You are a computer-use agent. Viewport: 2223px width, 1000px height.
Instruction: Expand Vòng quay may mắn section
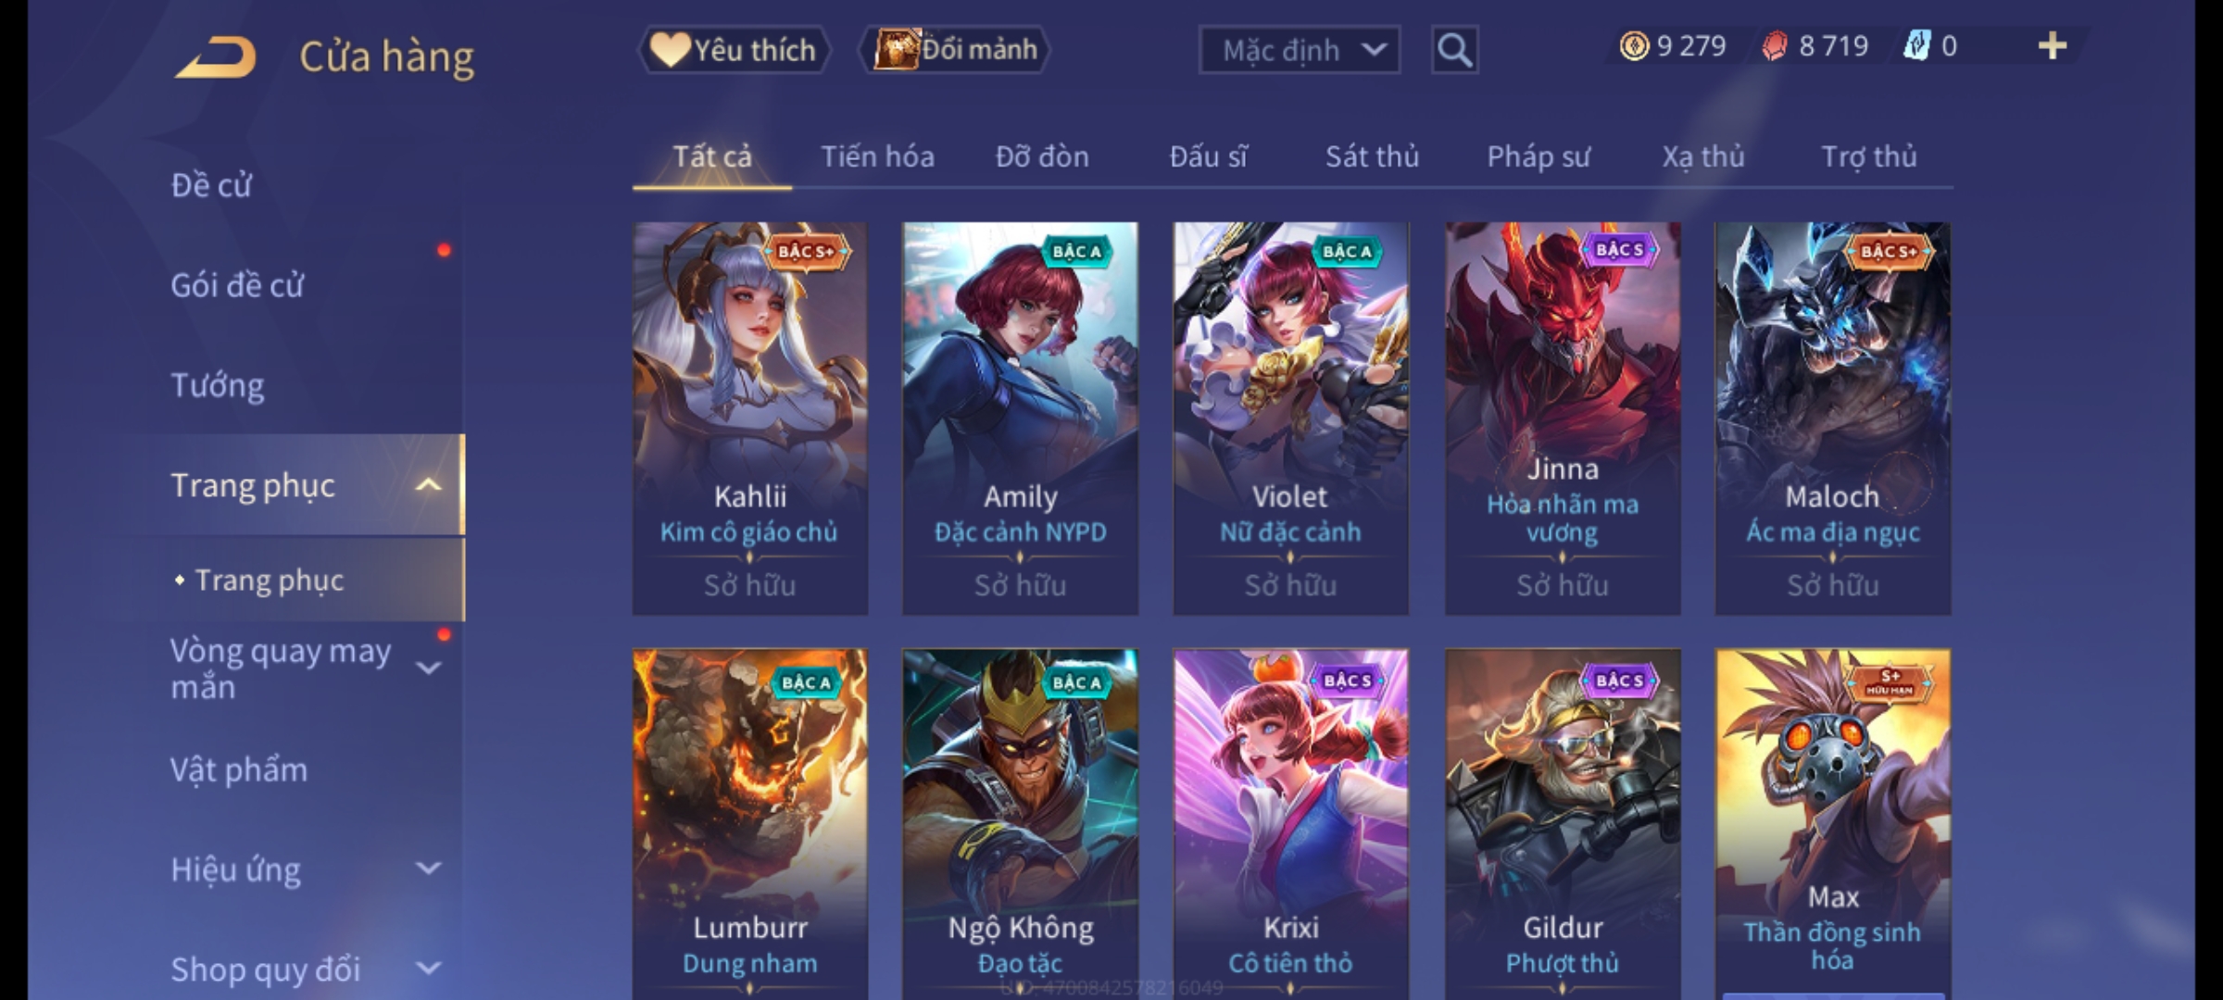tap(428, 668)
